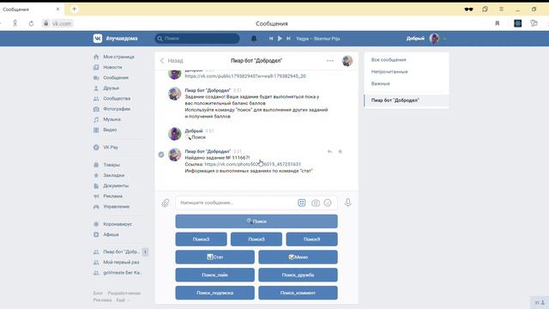Open the emoji smiley picker
Image resolution: width=549 pixels, height=309 pixels.
click(328, 203)
